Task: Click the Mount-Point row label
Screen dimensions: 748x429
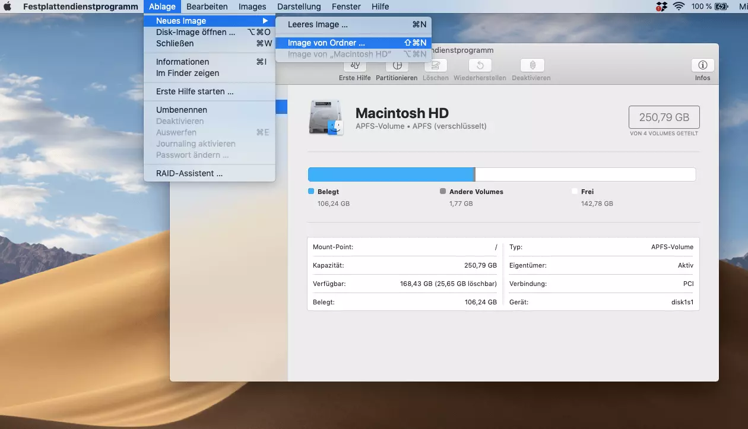Action: pyautogui.click(x=333, y=247)
